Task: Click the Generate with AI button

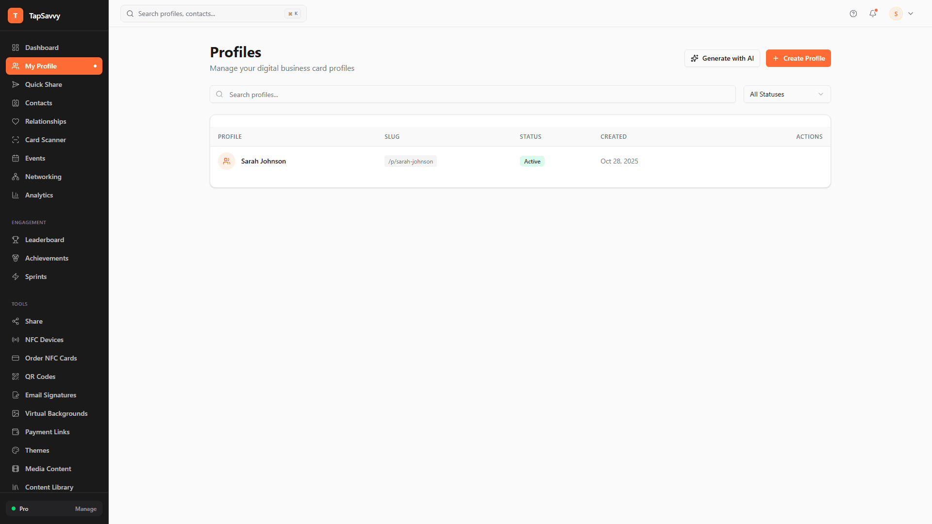Action: click(722, 58)
